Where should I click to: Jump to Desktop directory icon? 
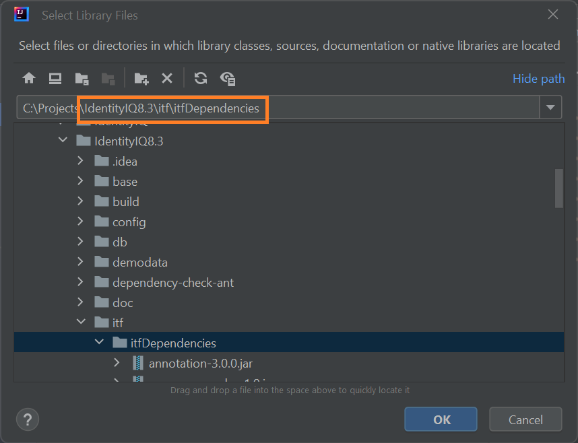coord(55,78)
